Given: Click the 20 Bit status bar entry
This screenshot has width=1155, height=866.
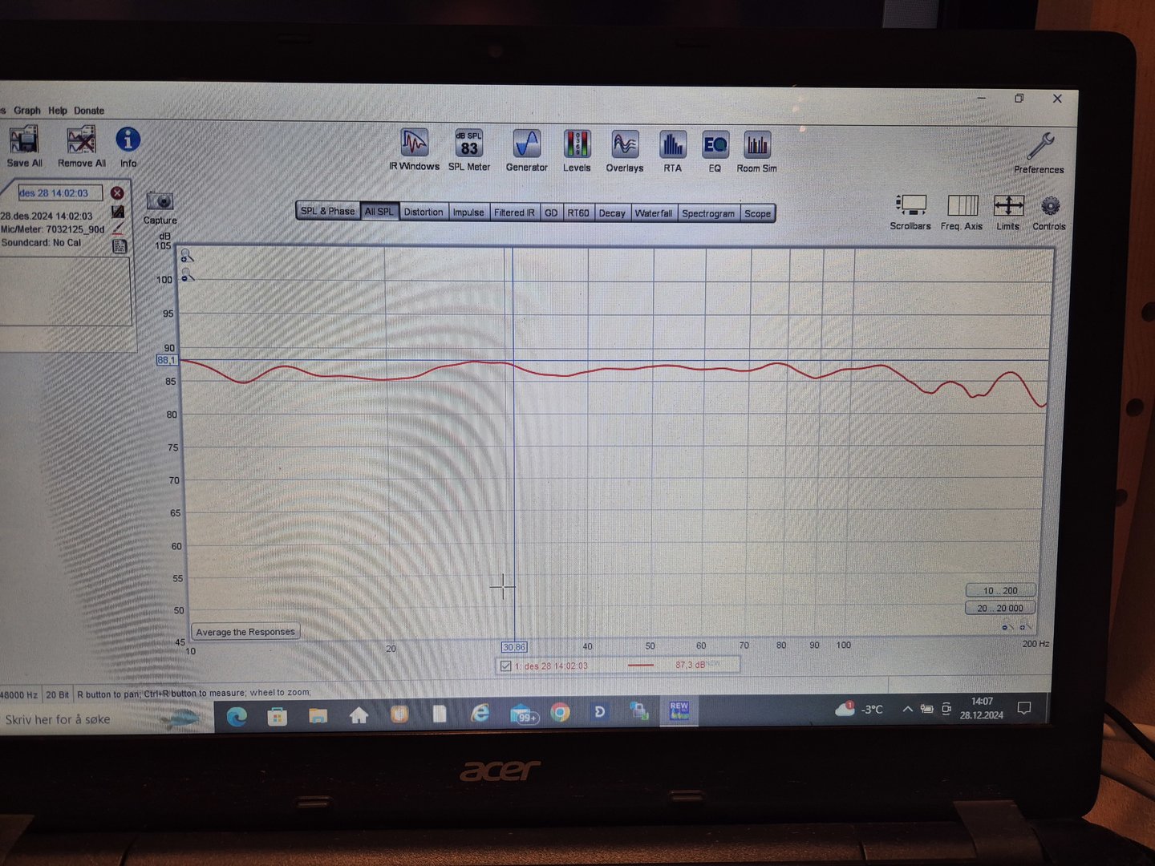Looking at the screenshot, I should click(x=57, y=694).
